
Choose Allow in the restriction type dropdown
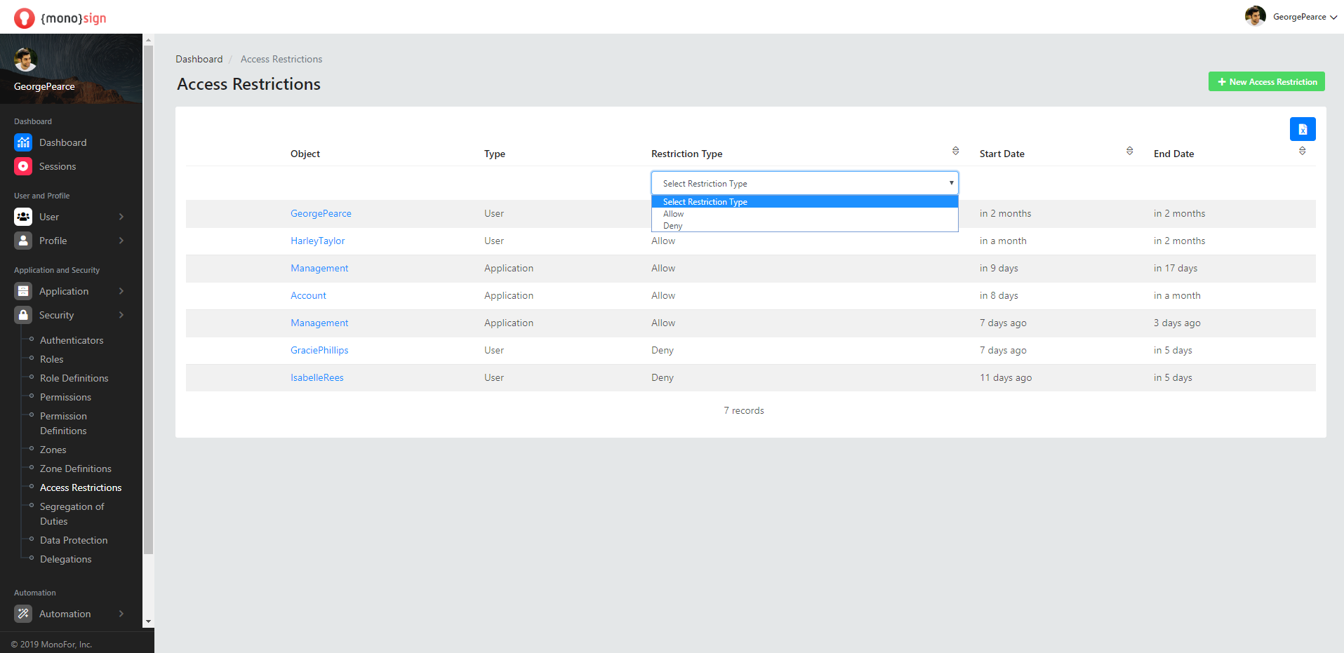tap(673, 214)
